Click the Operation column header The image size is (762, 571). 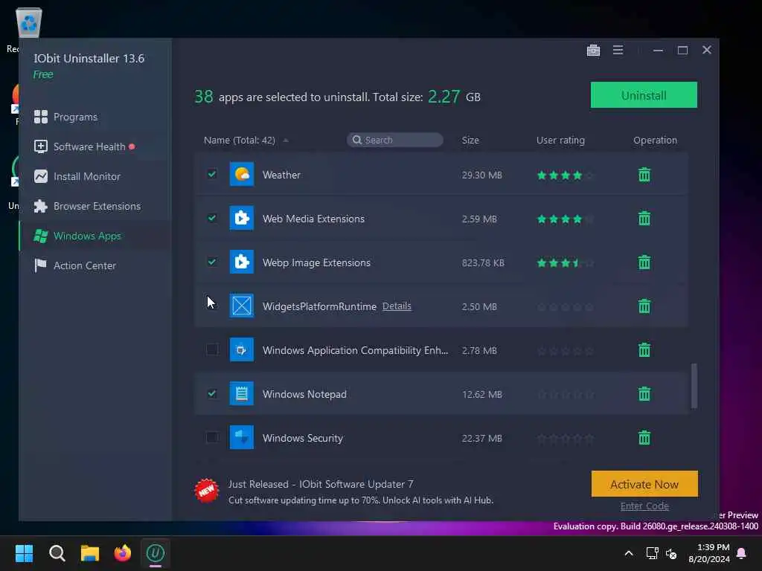coord(655,140)
